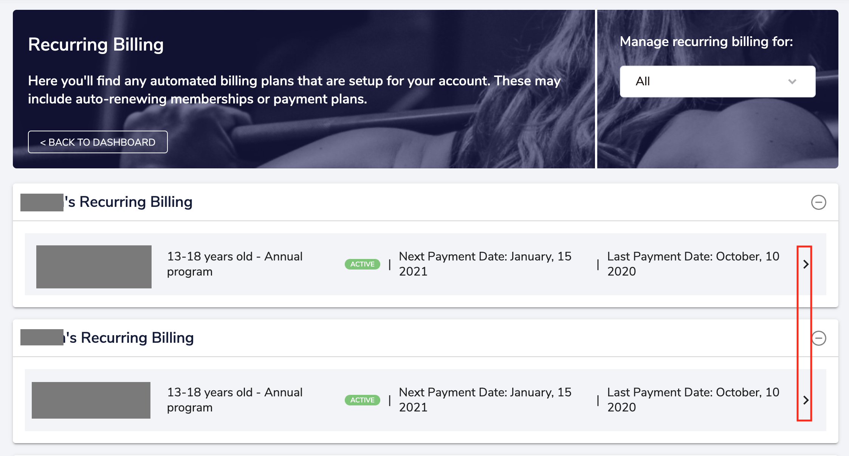Open second plan details with right chevron
The image size is (849, 456).
click(x=806, y=400)
